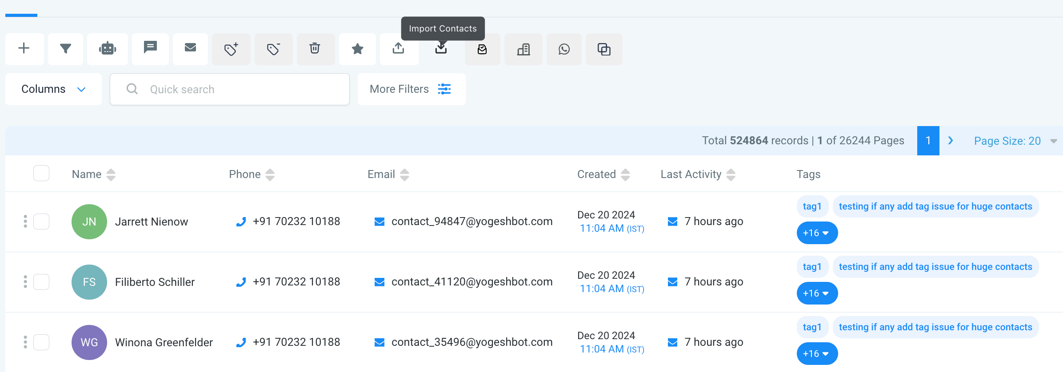
Task: Click the plus add contact icon
Action: click(24, 49)
